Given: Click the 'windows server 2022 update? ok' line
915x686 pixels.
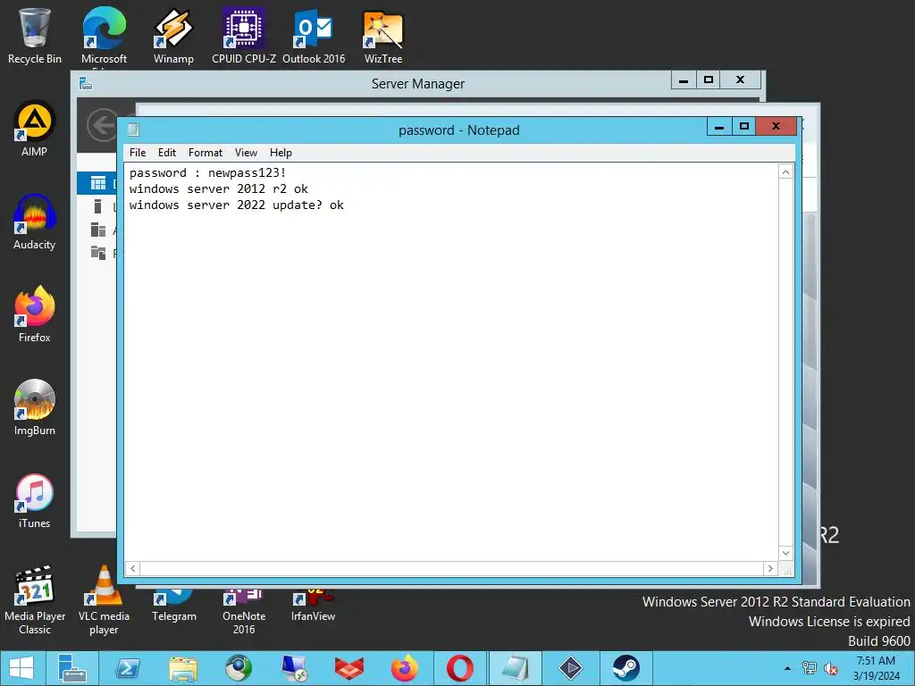Looking at the screenshot, I should click(236, 205).
